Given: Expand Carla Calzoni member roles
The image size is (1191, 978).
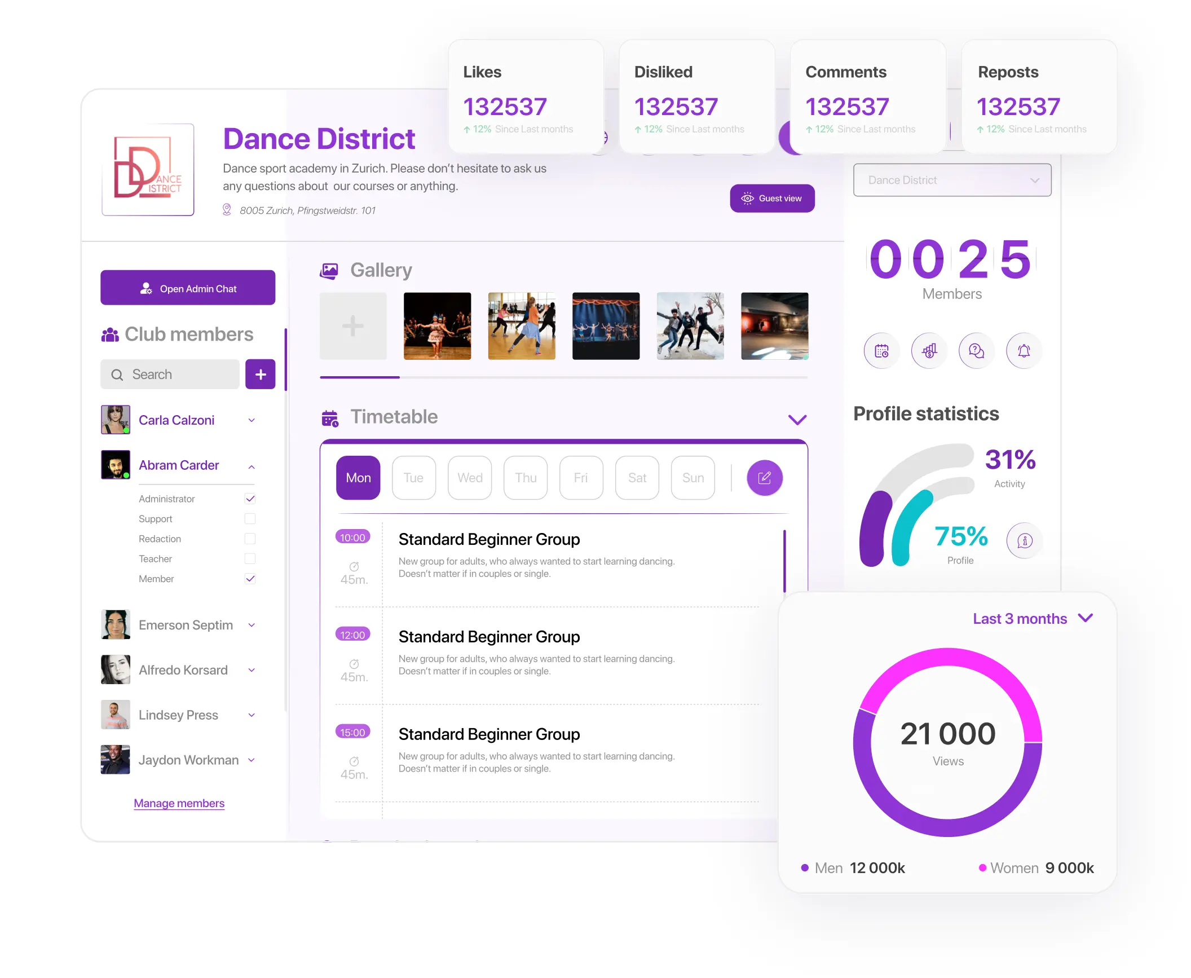Looking at the screenshot, I should pos(252,420).
